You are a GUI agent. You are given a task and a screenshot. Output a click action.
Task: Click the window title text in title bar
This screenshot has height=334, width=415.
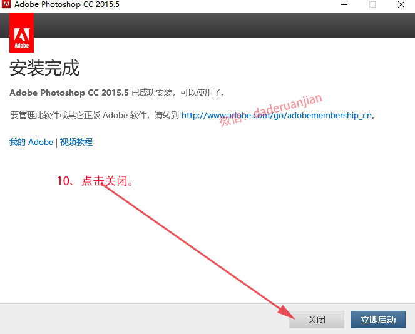pos(68,5)
